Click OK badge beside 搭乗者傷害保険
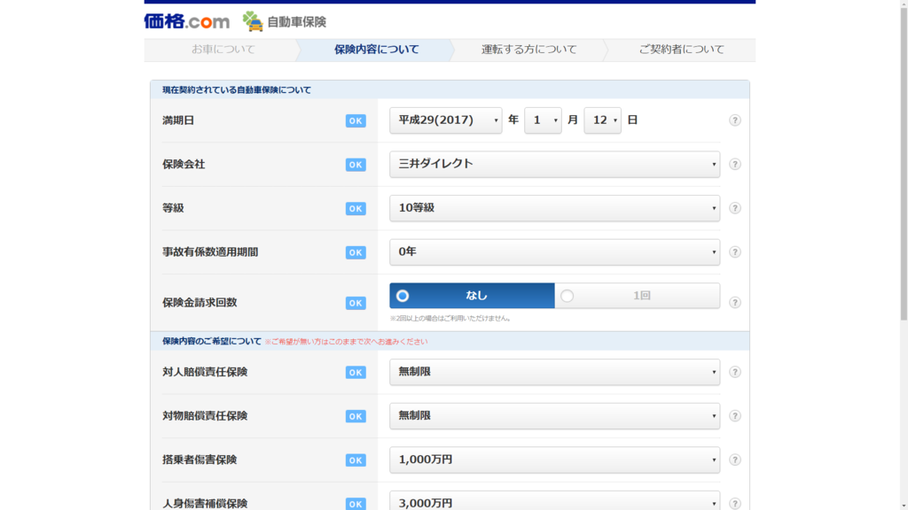 356,460
